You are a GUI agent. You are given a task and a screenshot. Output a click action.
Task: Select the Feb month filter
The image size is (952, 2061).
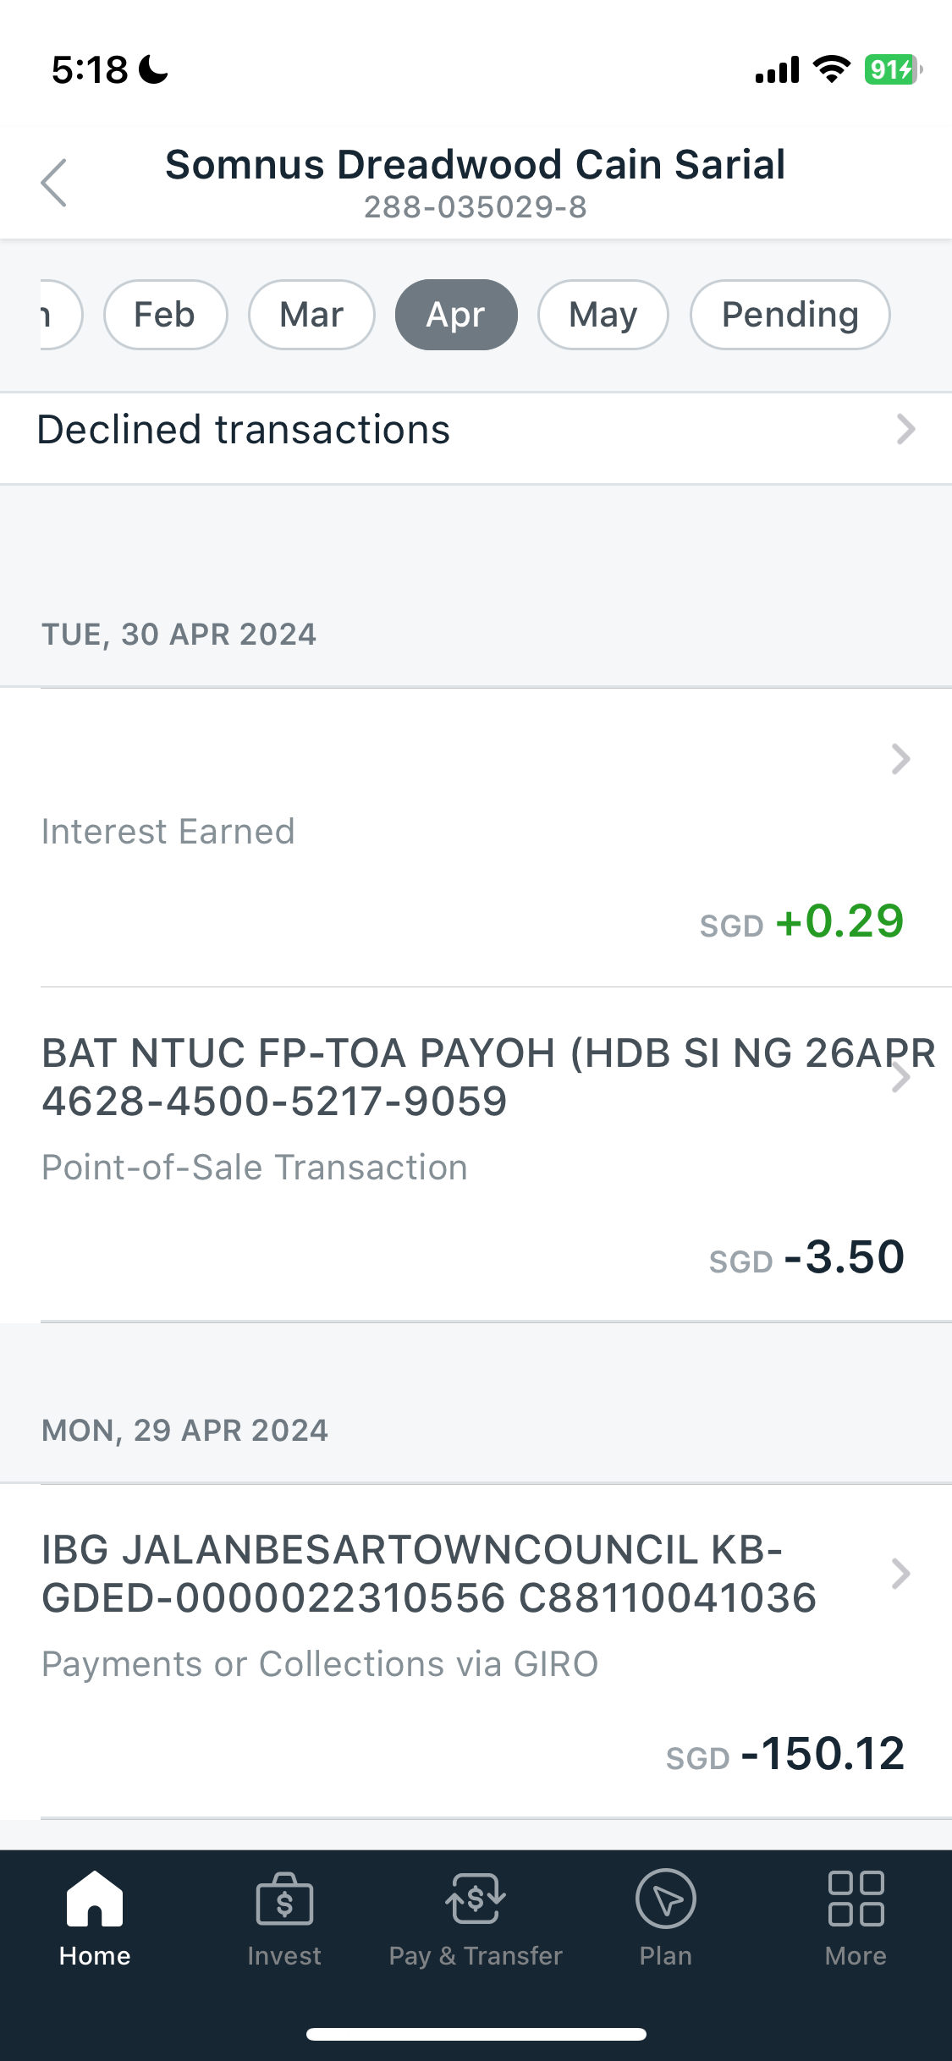(x=165, y=315)
